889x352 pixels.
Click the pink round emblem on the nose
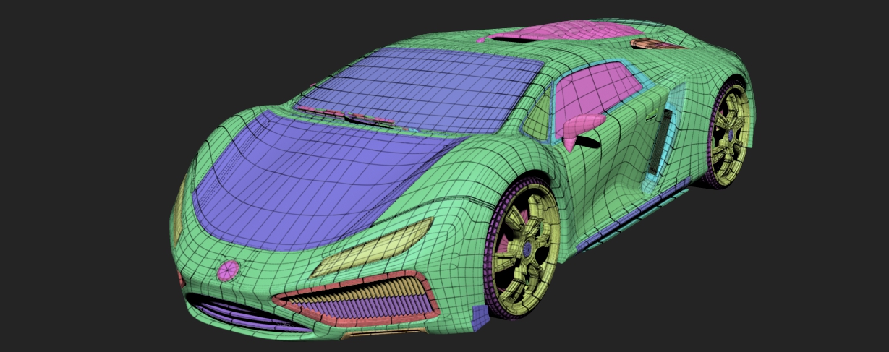pyautogui.click(x=228, y=271)
